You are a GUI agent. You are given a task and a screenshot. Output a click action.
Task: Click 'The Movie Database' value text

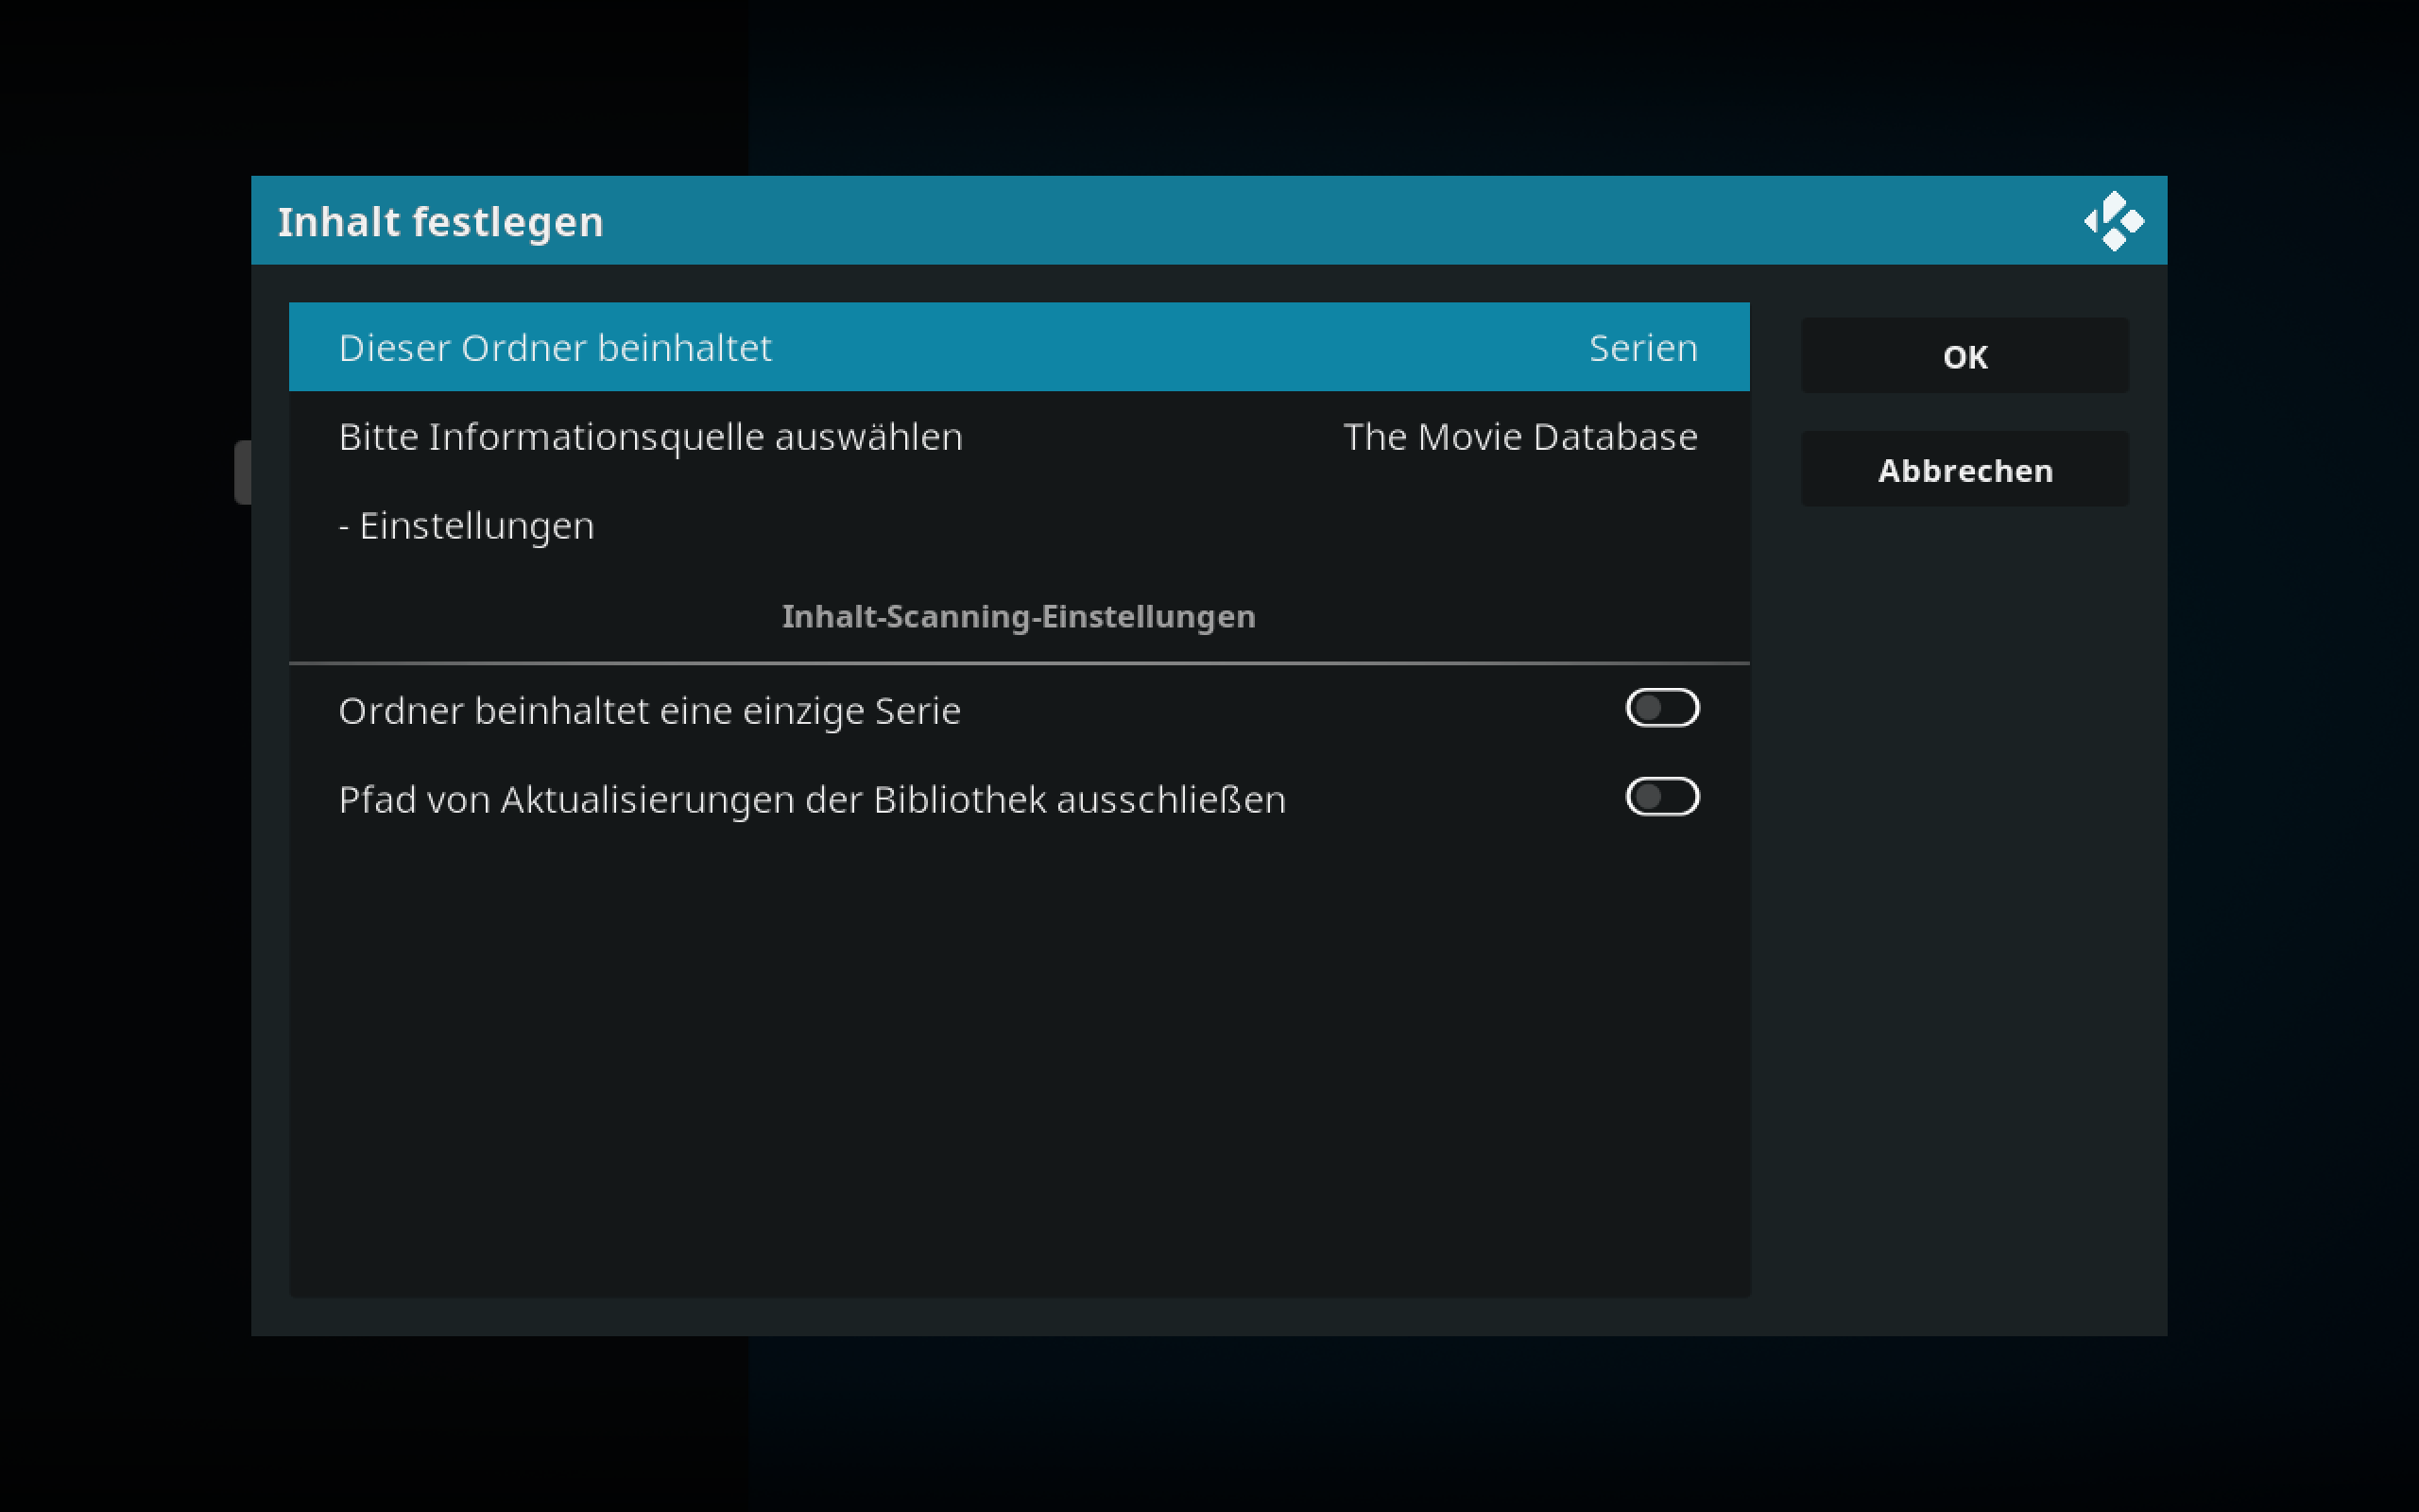pyautogui.click(x=1519, y=437)
